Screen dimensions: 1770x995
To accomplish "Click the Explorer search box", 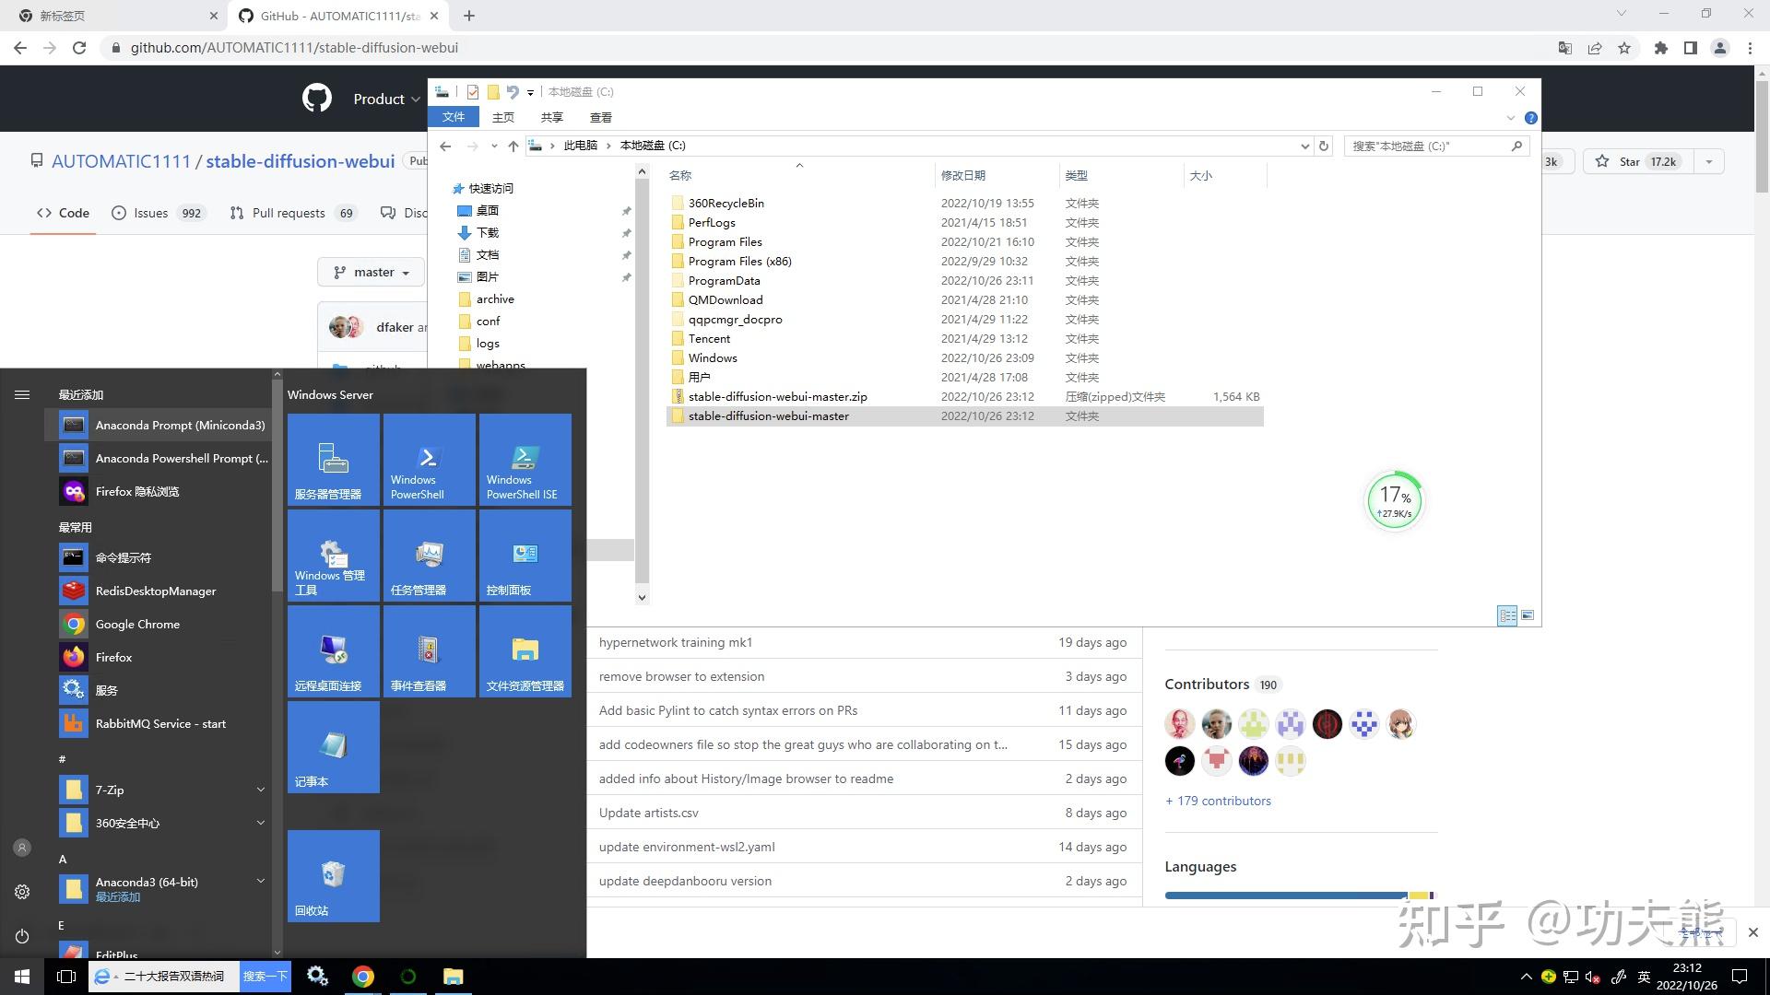I will (1436, 146).
